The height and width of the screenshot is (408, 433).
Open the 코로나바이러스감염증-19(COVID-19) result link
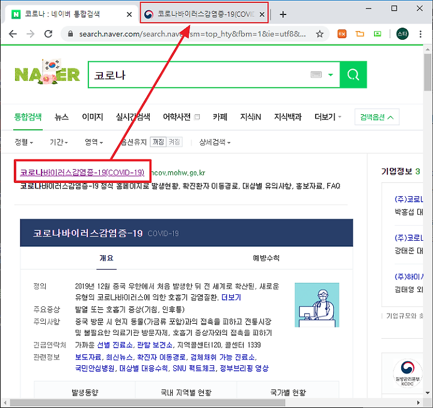point(82,173)
